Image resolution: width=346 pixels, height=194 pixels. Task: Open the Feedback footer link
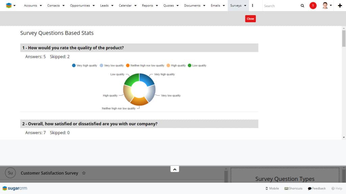pyautogui.click(x=317, y=189)
